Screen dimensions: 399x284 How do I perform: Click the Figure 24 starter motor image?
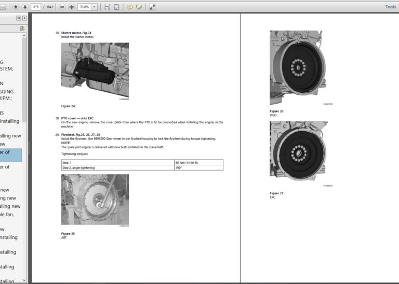95,70
